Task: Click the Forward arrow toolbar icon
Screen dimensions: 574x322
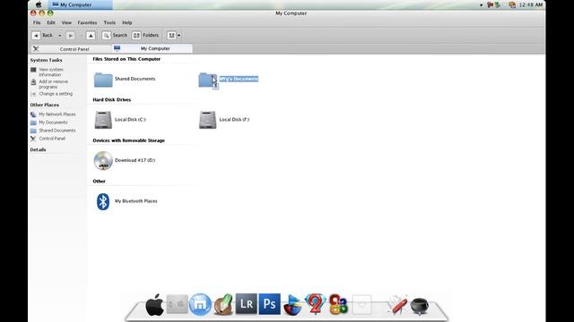Action: [70, 36]
